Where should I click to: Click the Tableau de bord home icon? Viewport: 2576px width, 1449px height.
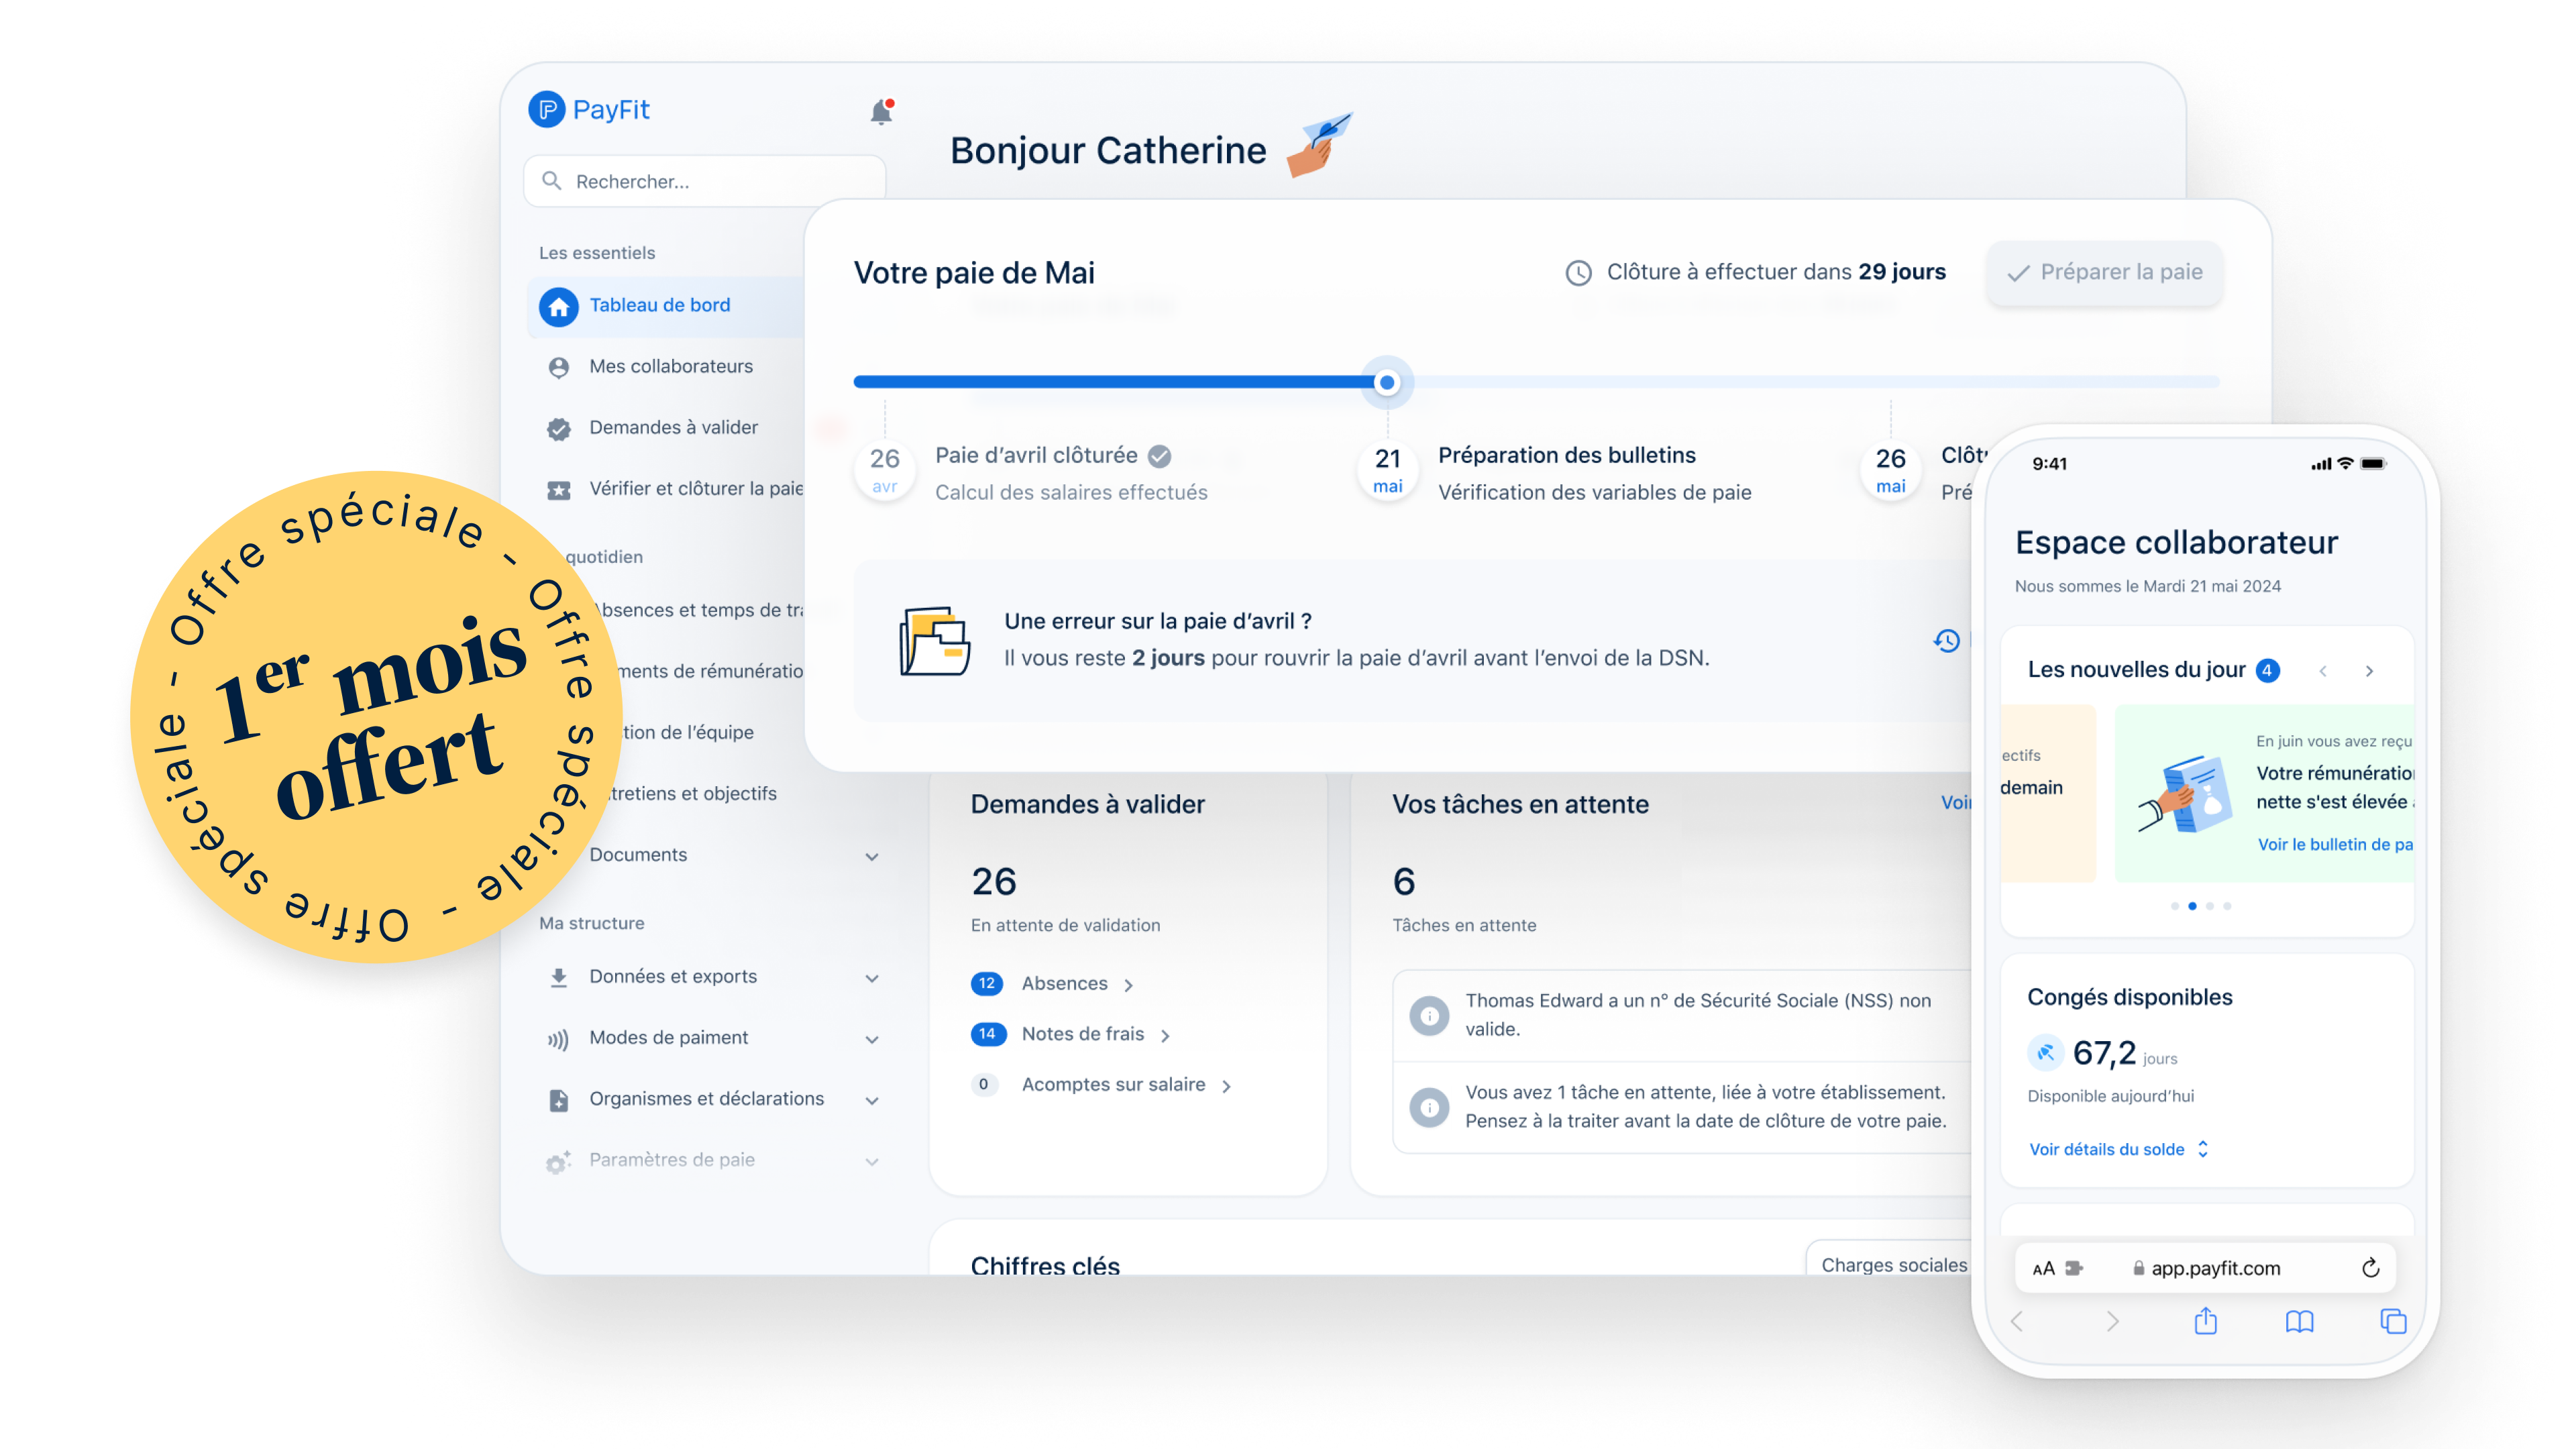tap(559, 306)
